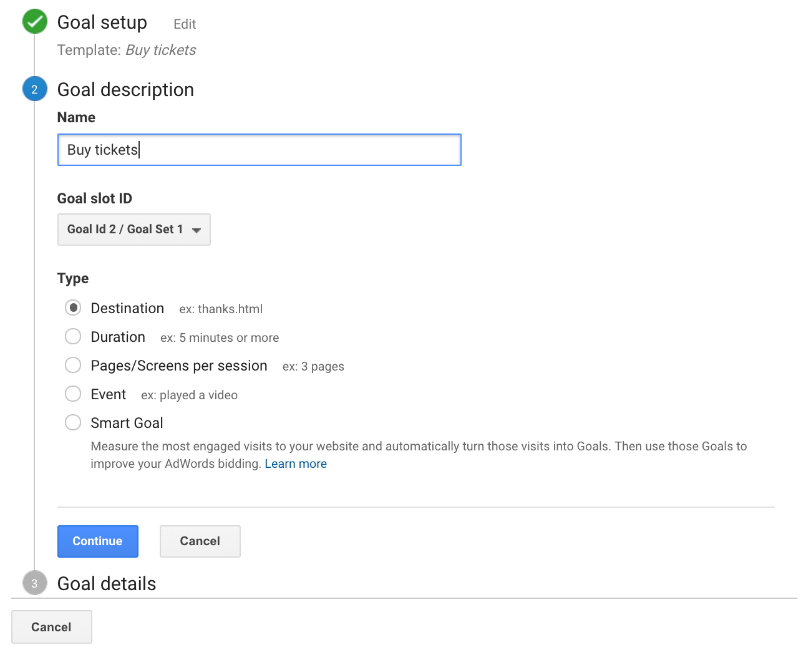The width and height of the screenshot is (806, 650).
Task: Click the bottom Cancel button
Action: [x=52, y=627]
